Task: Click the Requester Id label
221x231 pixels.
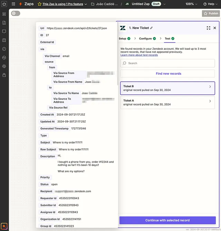Action: [48, 198]
